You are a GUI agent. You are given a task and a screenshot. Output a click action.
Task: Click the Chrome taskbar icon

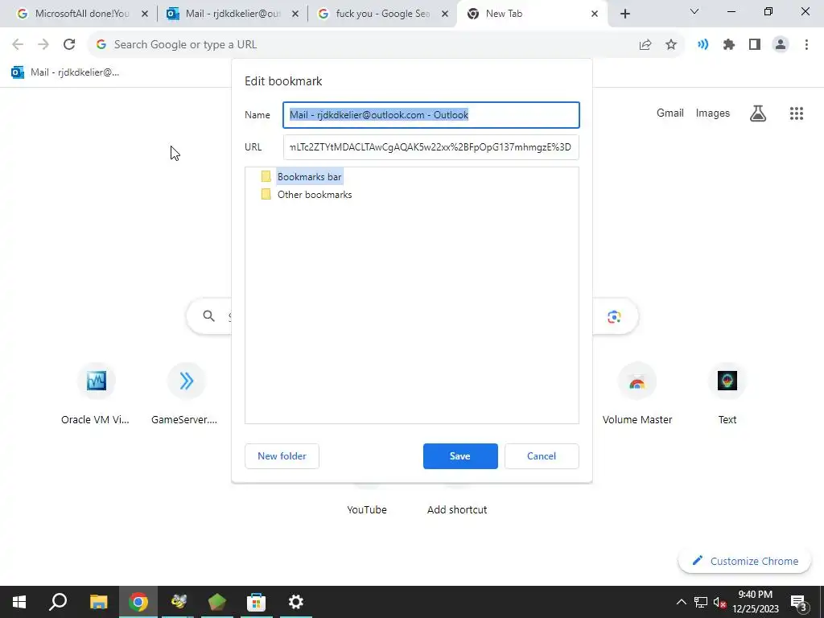point(138,602)
